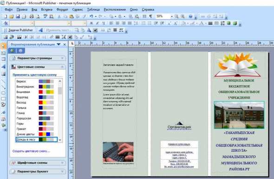Viewport: 274px width, 179px height.
Task: Apply a 3-D style with green cube icon
Action: point(235,23)
